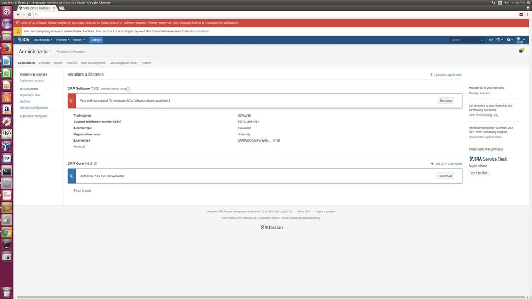Image resolution: width=532 pixels, height=299 pixels.
Task: Switch to the Issues admin tab
Action: coord(58,63)
